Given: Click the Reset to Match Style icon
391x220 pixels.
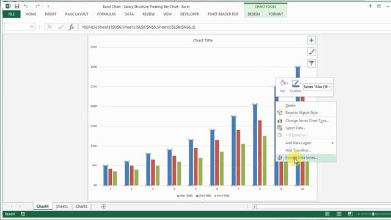Looking at the screenshot, I should (280, 112).
